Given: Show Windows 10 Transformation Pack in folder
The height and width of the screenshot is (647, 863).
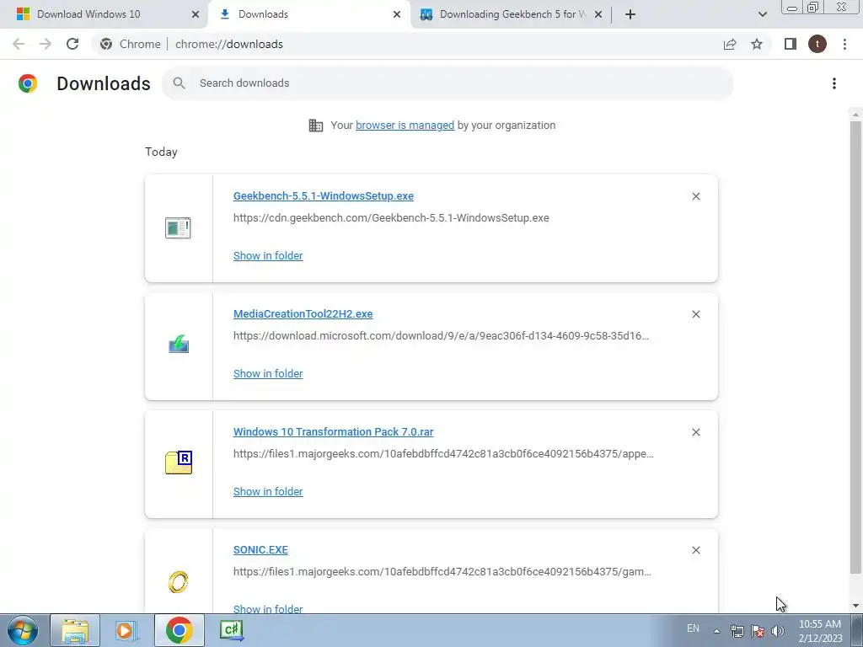Looking at the screenshot, I should [268, 491].
